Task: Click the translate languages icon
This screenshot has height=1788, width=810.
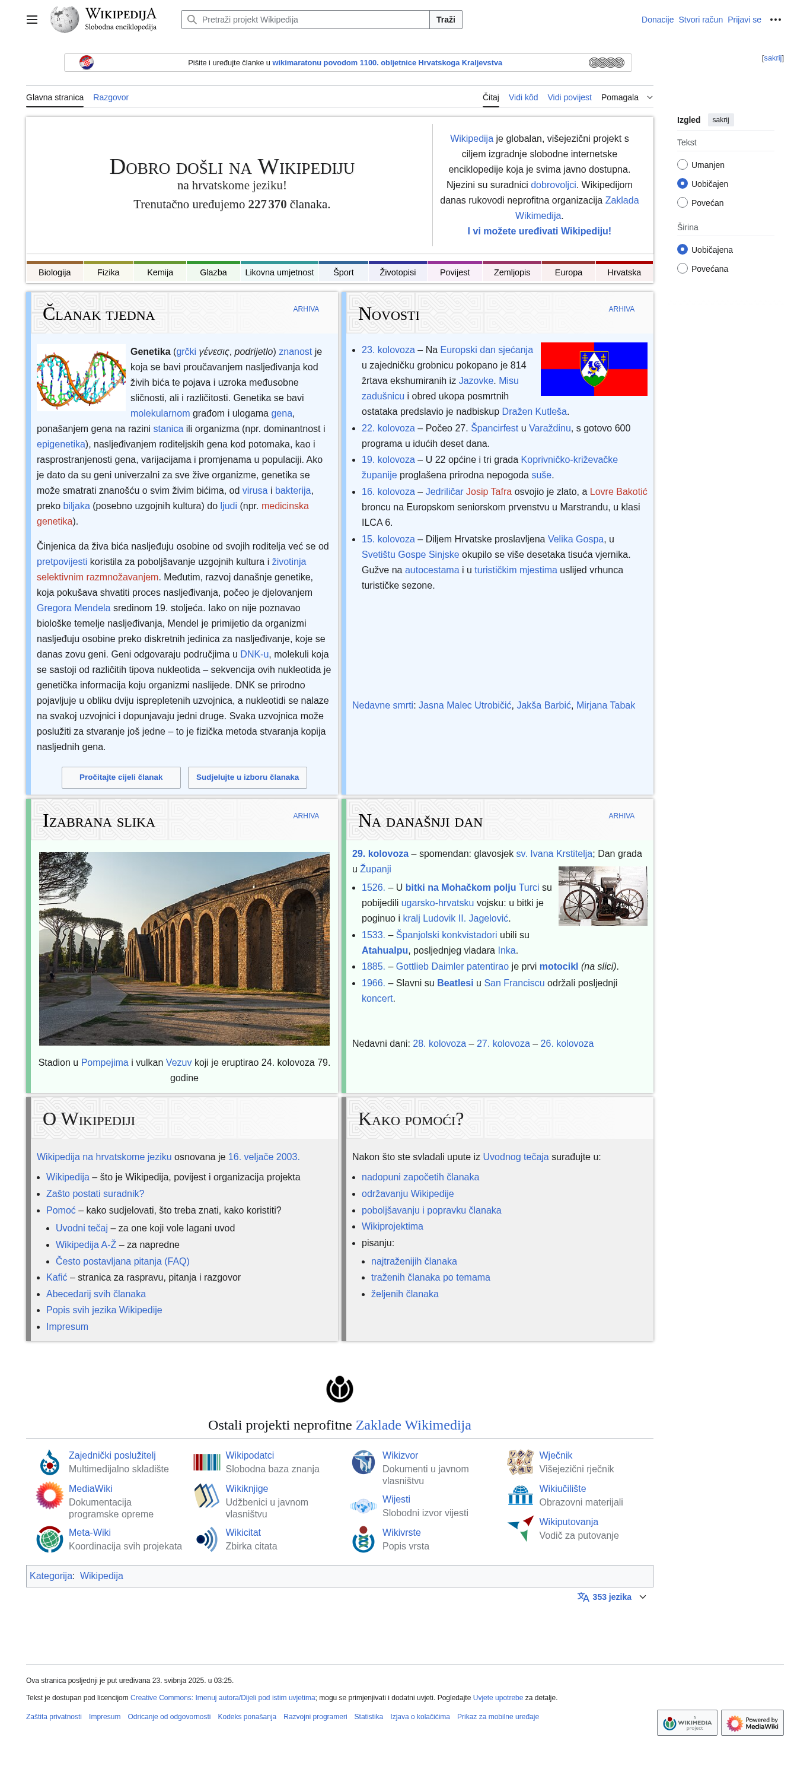Action: tap(583, 1596)
